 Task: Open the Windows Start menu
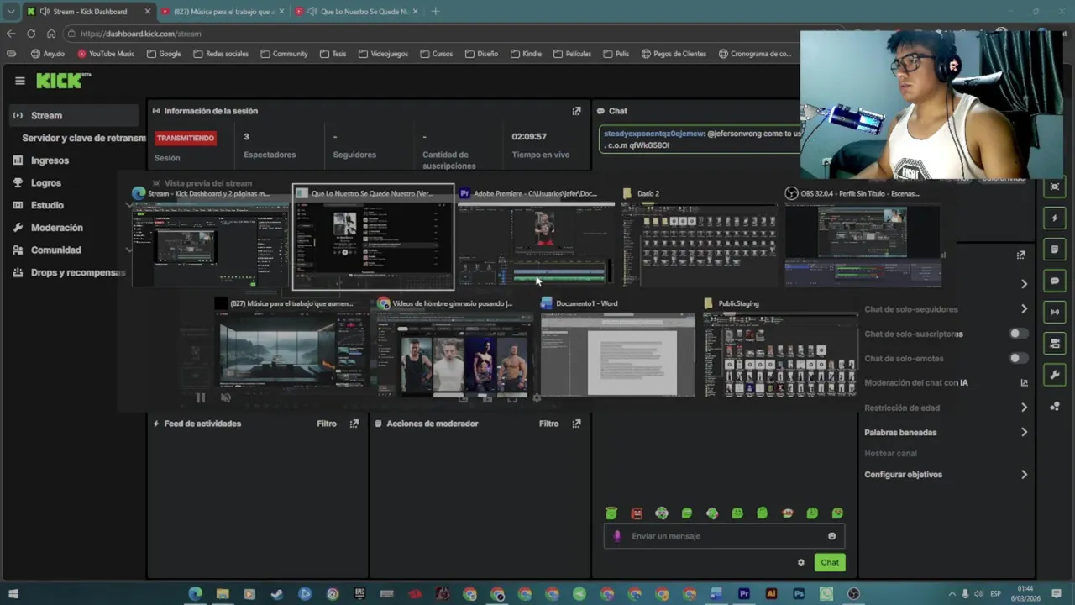13,594
